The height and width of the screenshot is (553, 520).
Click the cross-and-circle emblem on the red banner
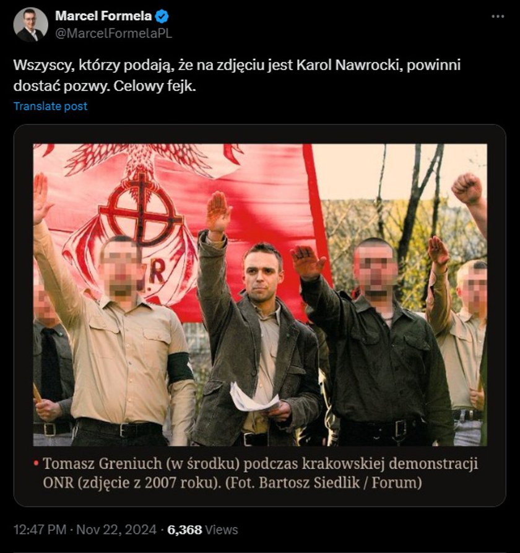(141, 211)
